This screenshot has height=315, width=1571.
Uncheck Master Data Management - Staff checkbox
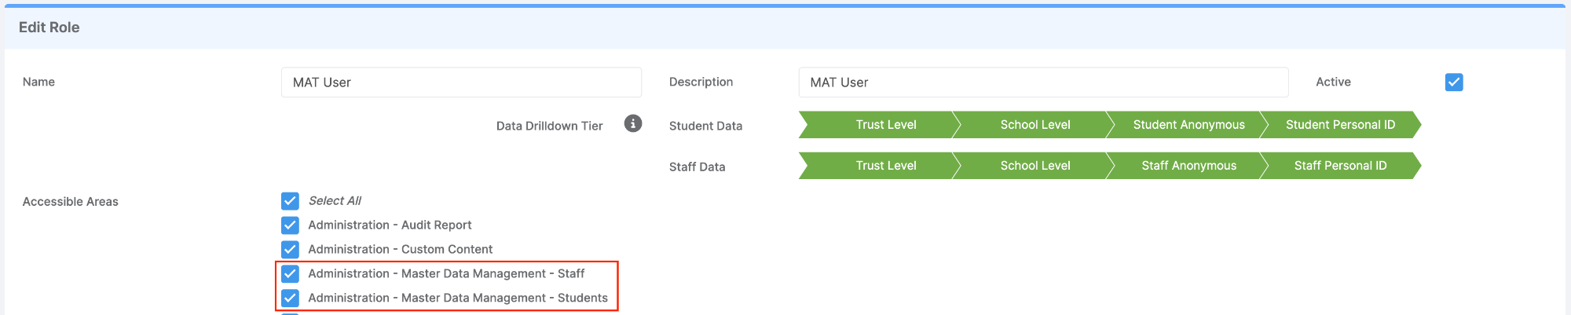[x=290, y=274]
